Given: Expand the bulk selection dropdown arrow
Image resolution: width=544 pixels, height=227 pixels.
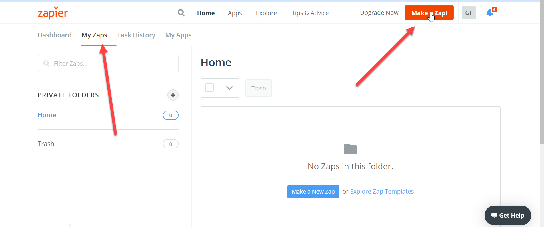Looking at the screenshot, I should point(229,88).
